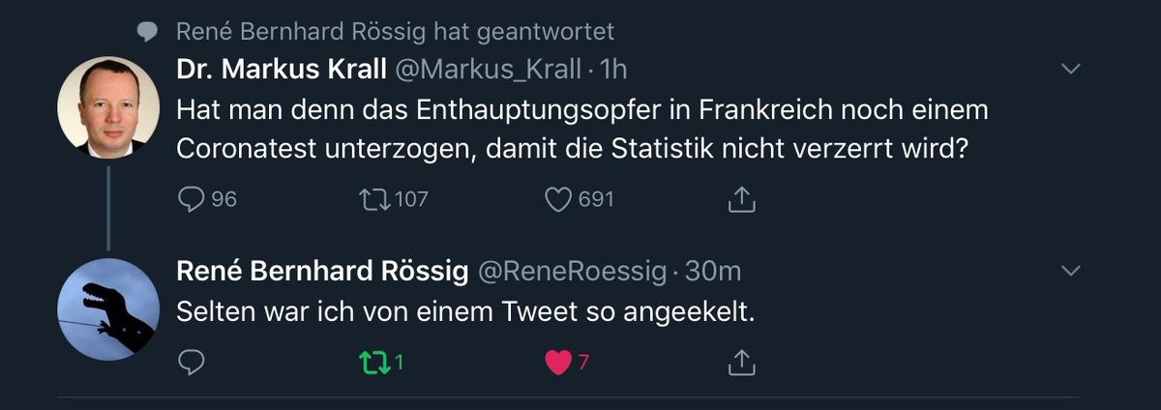Share Dr. Markus Krall's tweet

pos(740,199)
